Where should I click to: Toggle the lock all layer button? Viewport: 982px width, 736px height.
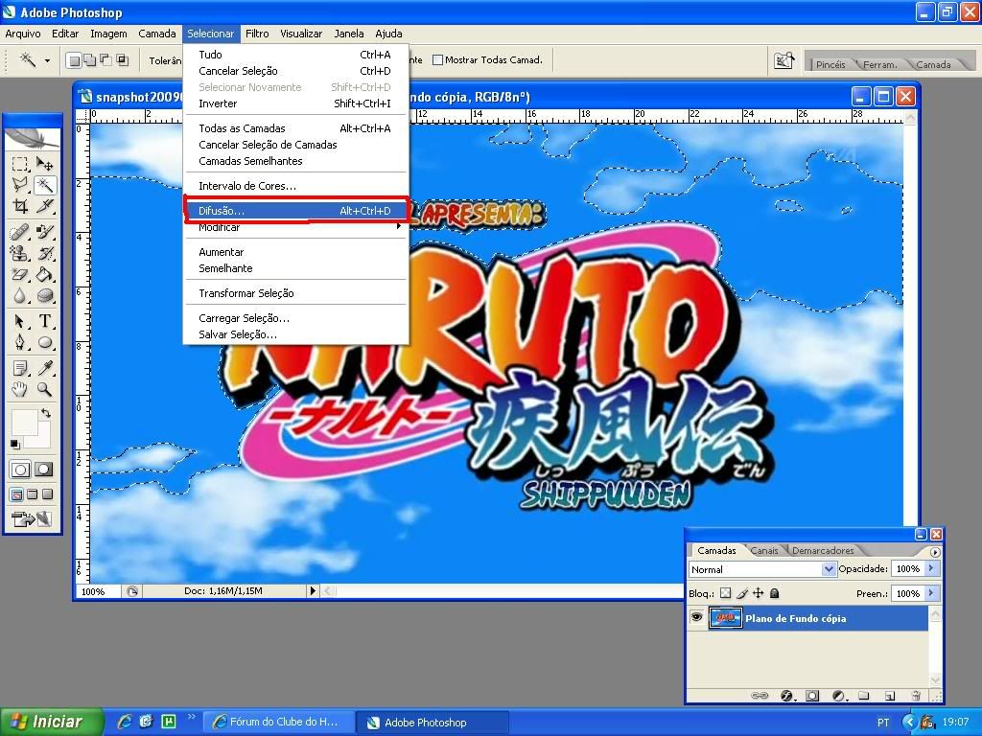click(775, 594)
